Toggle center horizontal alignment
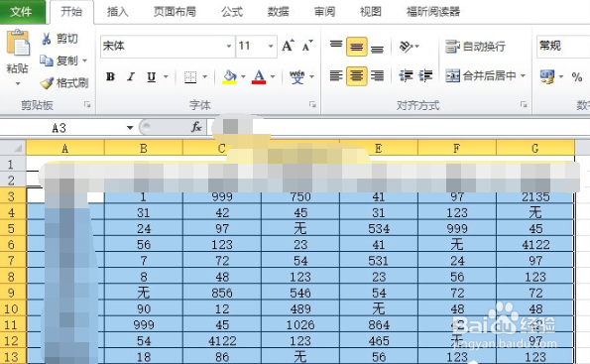Screen dimensions: 590x364 pyautogui.click(x=356, y=76)
